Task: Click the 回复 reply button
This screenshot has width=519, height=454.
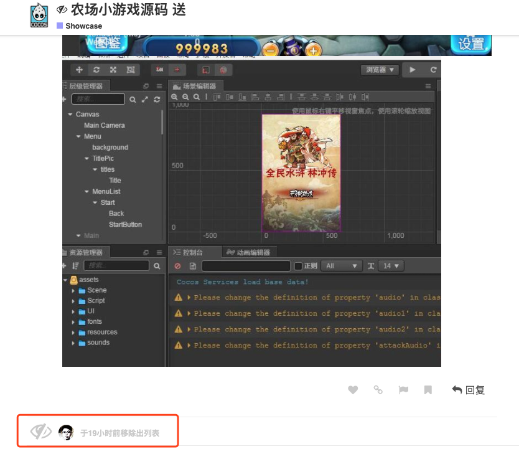Action: point(469,390)
